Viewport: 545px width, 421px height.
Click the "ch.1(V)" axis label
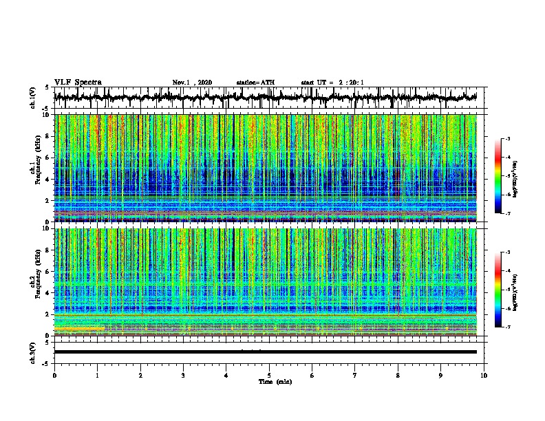[x=33, y=98]
